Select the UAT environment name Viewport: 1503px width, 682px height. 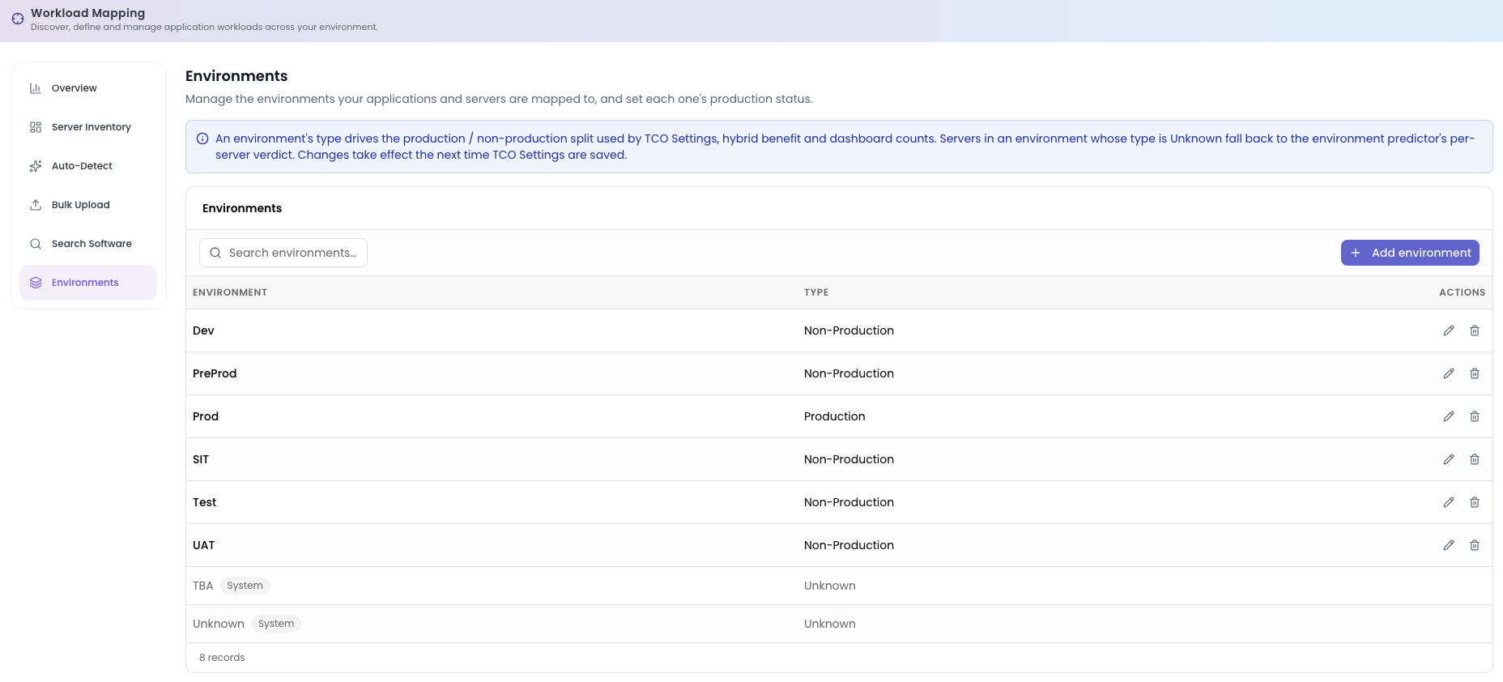(x=204, y=545)
